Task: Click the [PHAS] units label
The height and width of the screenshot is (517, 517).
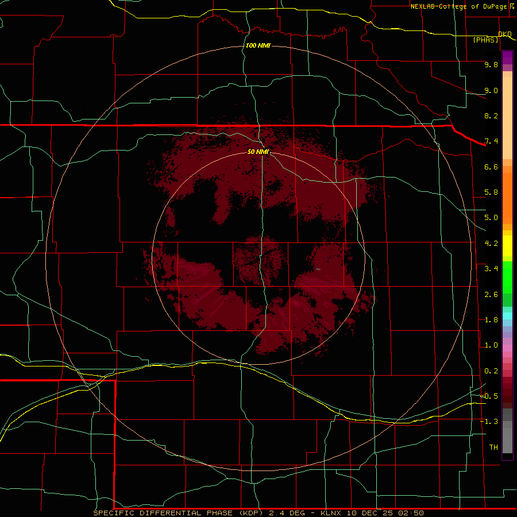Action: point(485,40)
